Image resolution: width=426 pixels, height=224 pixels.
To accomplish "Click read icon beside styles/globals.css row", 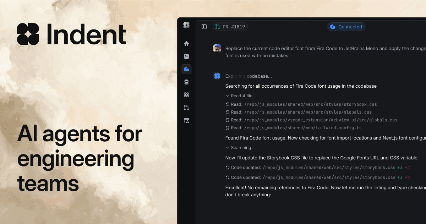I will coord(227,112).
